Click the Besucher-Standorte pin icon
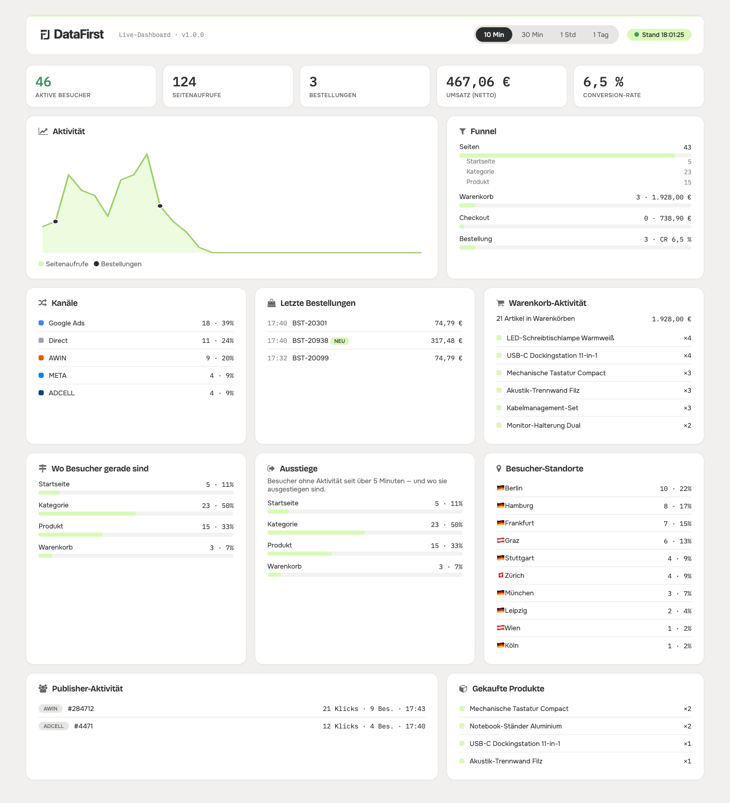This screenshot has height=803, width=730. 499,468
